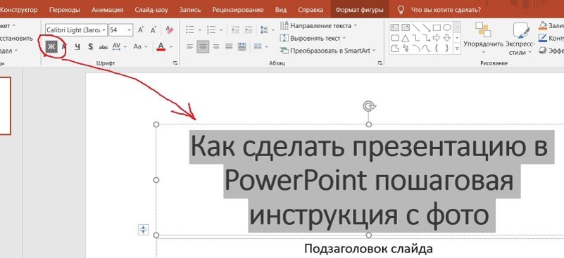
Task: Decrease the font size
Action: (x=153, y=30)
